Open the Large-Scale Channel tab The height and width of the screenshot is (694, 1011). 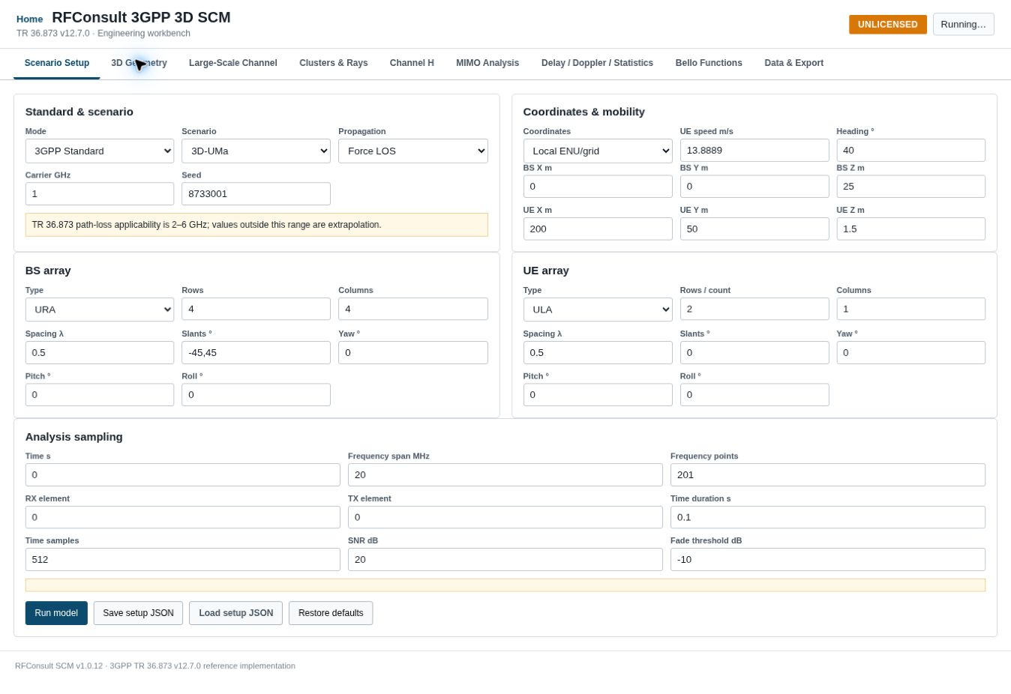point(233,63)
